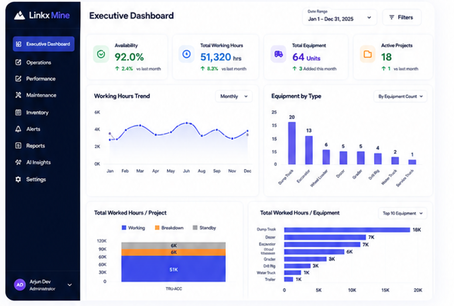Click the Total Working Hours clock icon
This screenshot has height=306, width=454.
coord(186,54)
